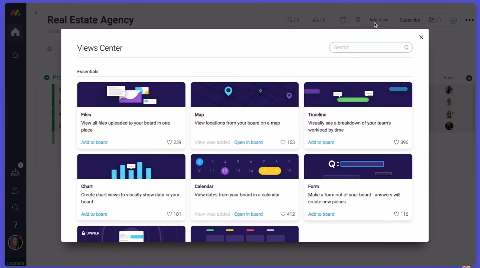
Task: Click the monday.com logo in the sidebar
Action: pos(15,13)
